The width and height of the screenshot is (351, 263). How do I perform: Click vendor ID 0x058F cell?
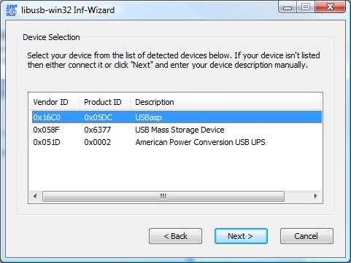point(46,130)
